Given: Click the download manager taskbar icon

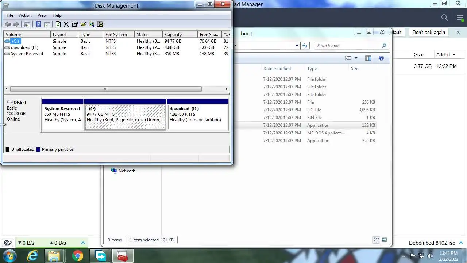Looking at the screenshot, I should [x=100, y=256].
